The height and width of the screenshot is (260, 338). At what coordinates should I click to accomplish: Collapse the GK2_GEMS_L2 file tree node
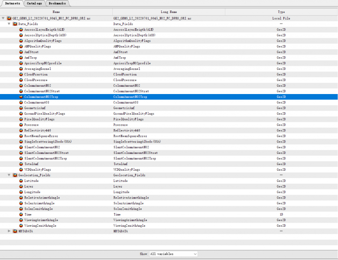(3, 18)
